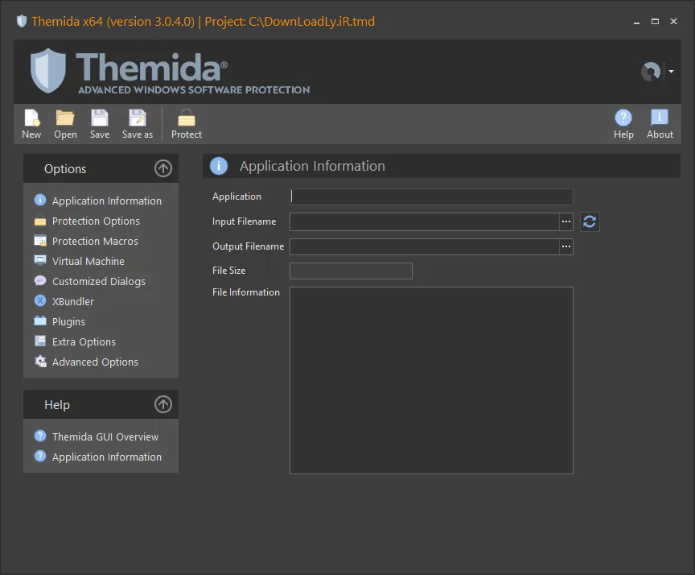
Task: Click the Advanced Options gear icon in the sidebar
Action: [40, 362]
